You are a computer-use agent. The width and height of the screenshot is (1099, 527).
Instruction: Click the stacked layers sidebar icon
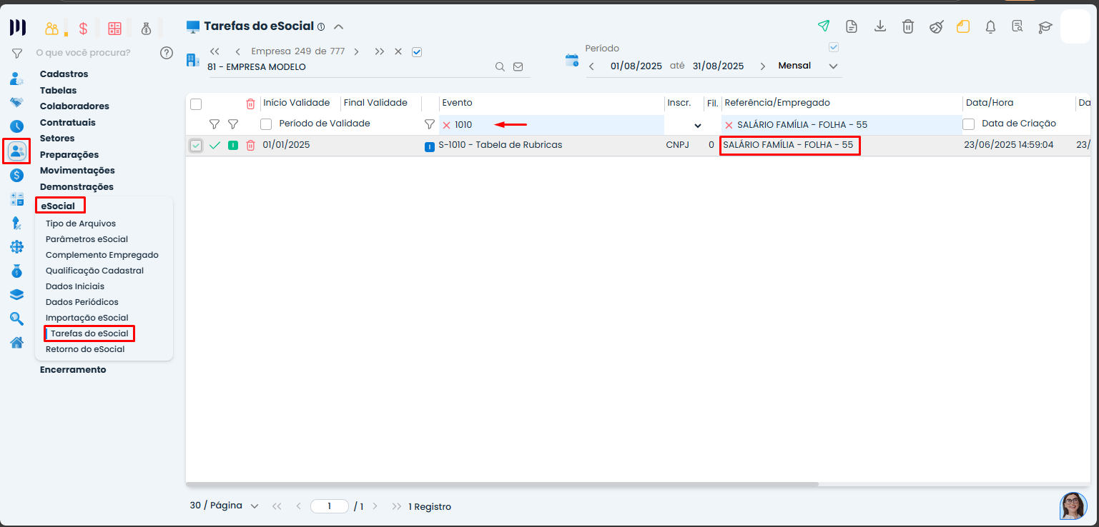(17, 294)
